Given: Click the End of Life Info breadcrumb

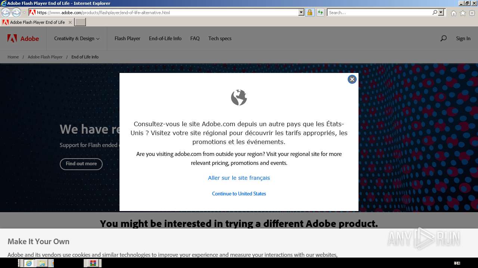Looking at the screenshot, I should 85,57.
